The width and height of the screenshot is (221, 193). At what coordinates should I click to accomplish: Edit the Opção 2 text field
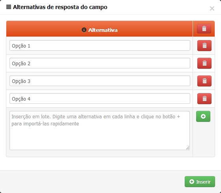pyautogui.click(x=100, y=63)
